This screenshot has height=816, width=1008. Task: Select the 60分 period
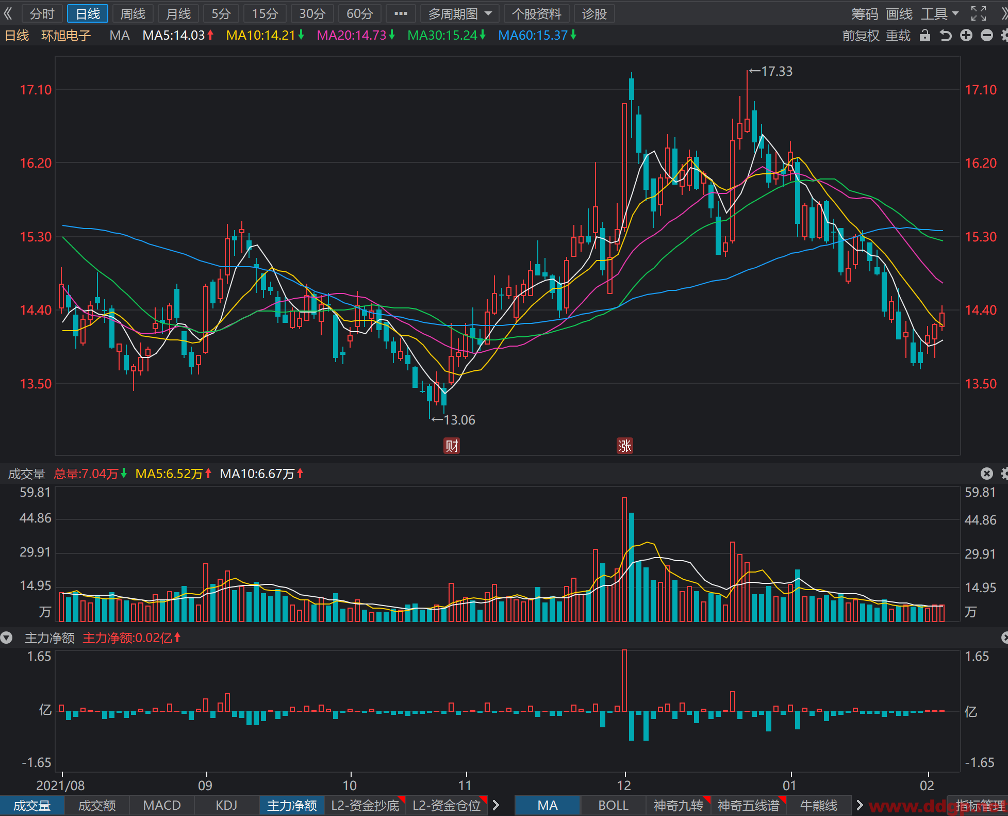[x=360, y=14]
